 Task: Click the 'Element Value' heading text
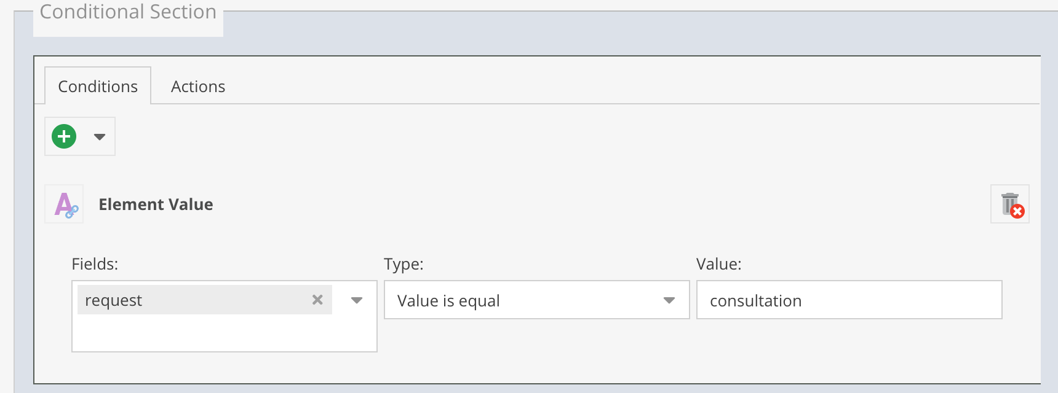(x=156, y=204)
